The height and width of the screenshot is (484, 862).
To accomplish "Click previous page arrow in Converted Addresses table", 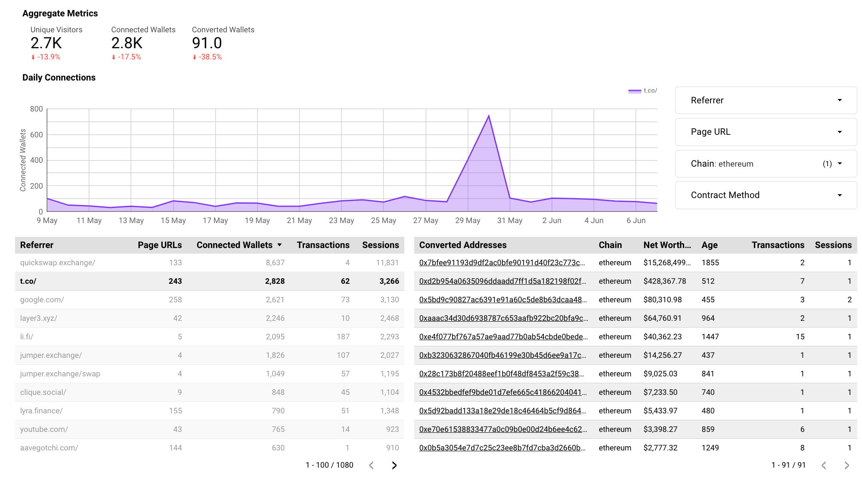I will pos(824,465).
